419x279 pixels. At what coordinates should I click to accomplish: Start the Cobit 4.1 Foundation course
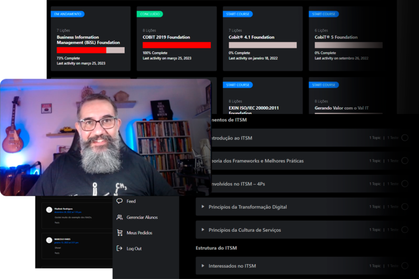pyautogui.click(x=237, y=14)
